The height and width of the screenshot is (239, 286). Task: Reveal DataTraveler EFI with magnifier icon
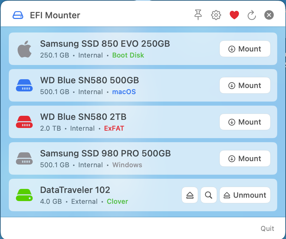[x=209, y=195]
